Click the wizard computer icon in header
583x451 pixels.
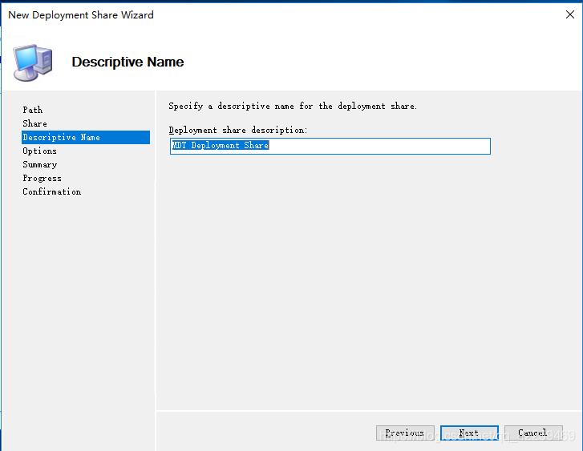(x=32, y=62)
